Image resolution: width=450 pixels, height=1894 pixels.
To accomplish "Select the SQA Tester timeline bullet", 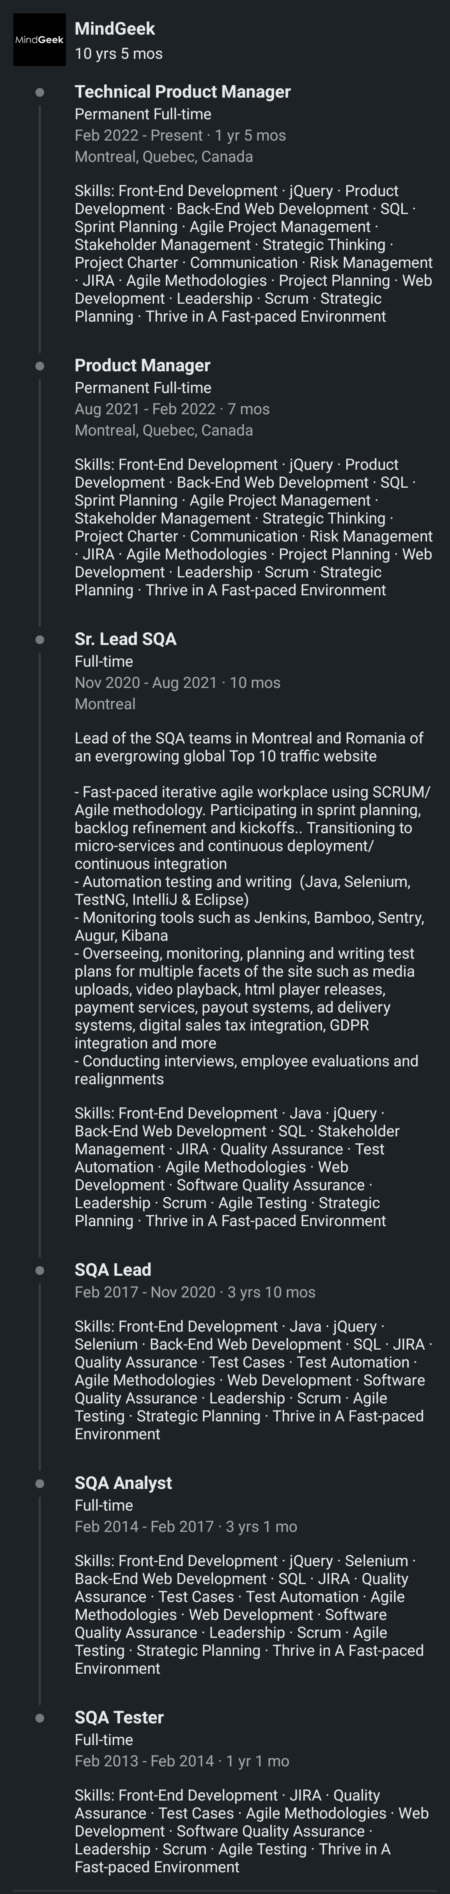I will click(40, 1718).
